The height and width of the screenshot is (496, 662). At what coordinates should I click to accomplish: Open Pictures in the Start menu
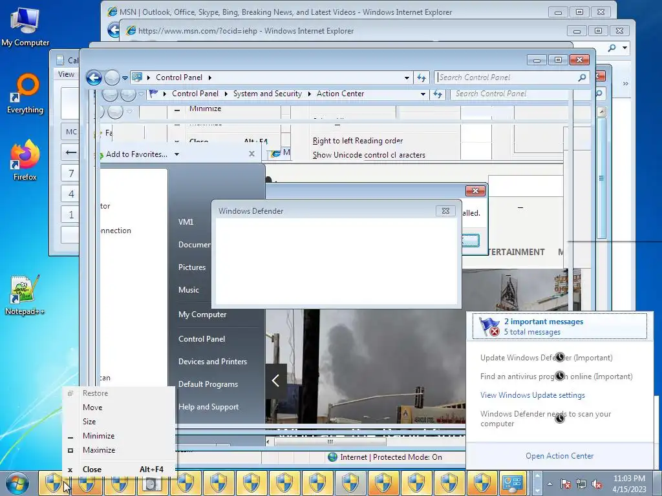(x=192, y=267)
